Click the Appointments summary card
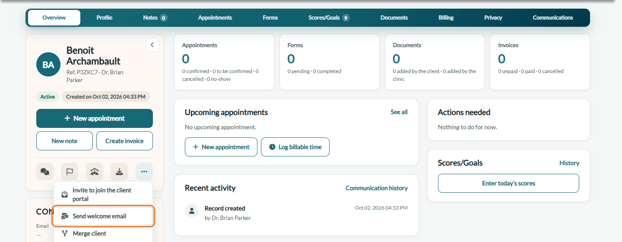The width and height of the screenshot is (622, 242). point(224,62)
